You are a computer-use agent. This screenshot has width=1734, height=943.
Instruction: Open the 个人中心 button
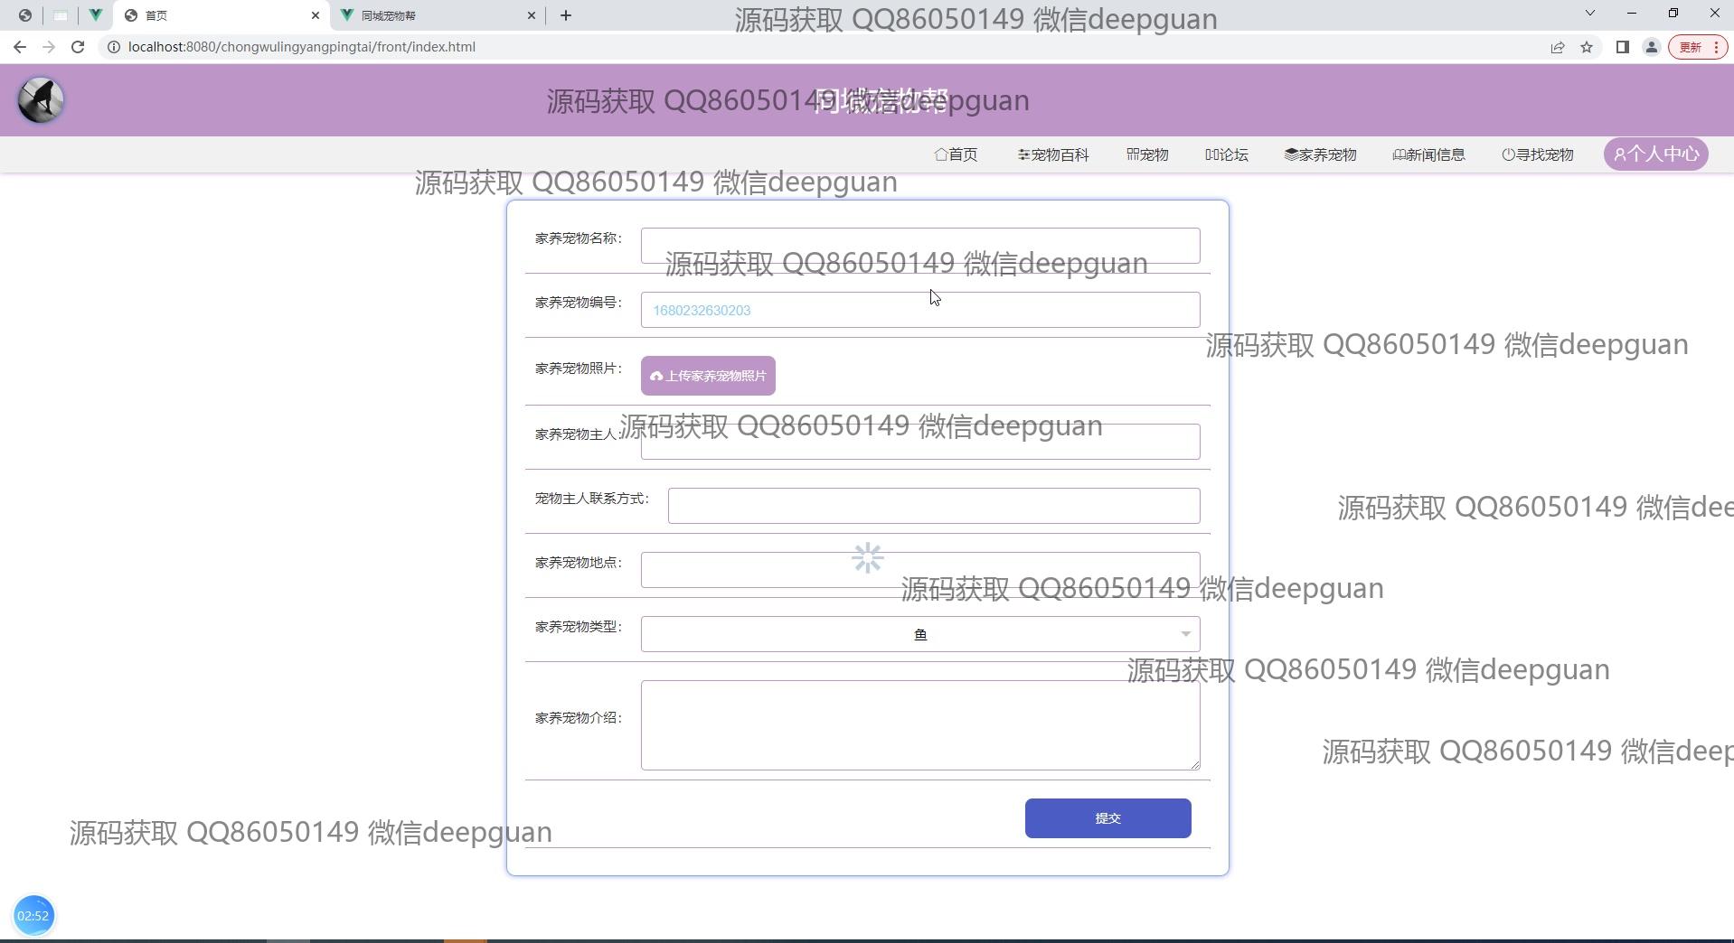[1655, 154]
